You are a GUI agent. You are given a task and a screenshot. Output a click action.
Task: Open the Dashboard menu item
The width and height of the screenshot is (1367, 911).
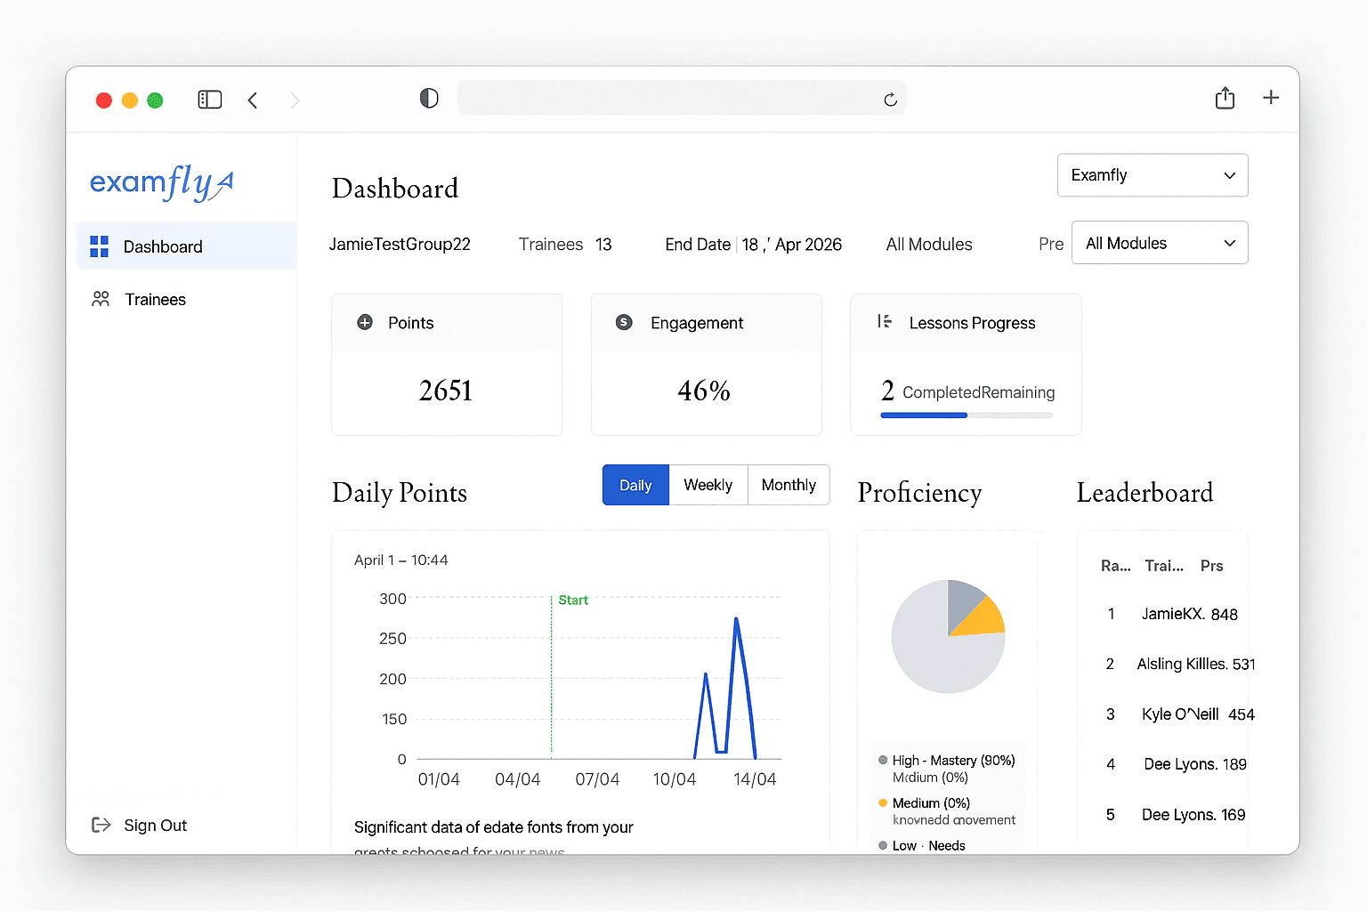click(x=162, y=246)
